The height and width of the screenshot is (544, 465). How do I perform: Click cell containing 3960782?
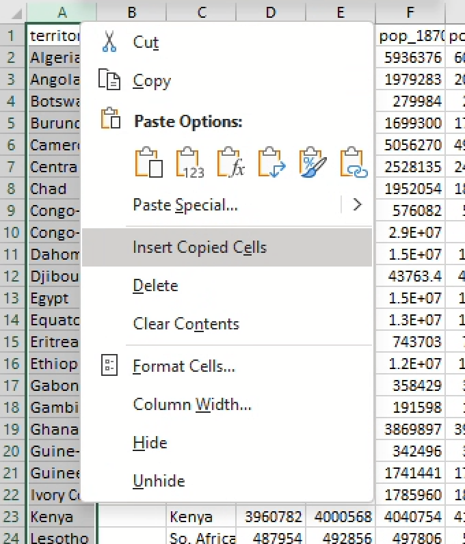pyautogui.click(x=271, y=517)
